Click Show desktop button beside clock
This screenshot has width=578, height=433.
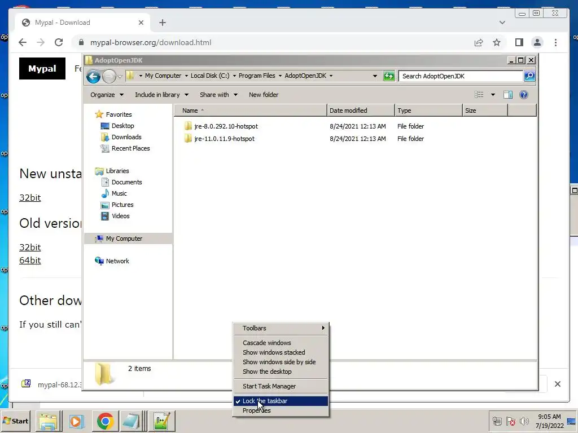click(x=571, y=421)
